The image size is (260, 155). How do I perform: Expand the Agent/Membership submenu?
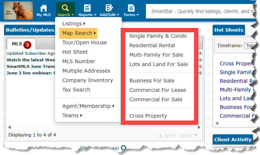point(88,106)
